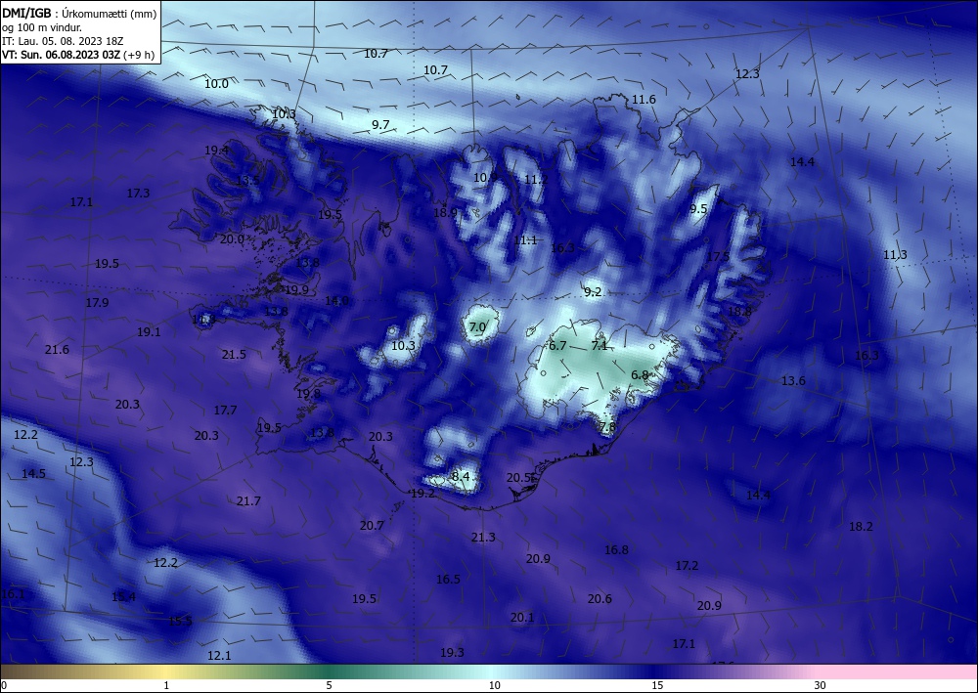Click the value 18.8 on the map
978x693 pixels.
(x=739, y=312)
